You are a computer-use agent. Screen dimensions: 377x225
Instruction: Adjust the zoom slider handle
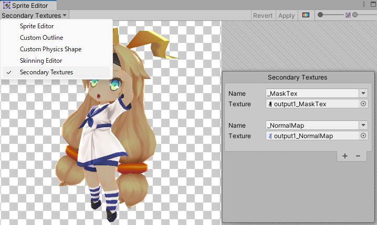[x=320, y=15]
